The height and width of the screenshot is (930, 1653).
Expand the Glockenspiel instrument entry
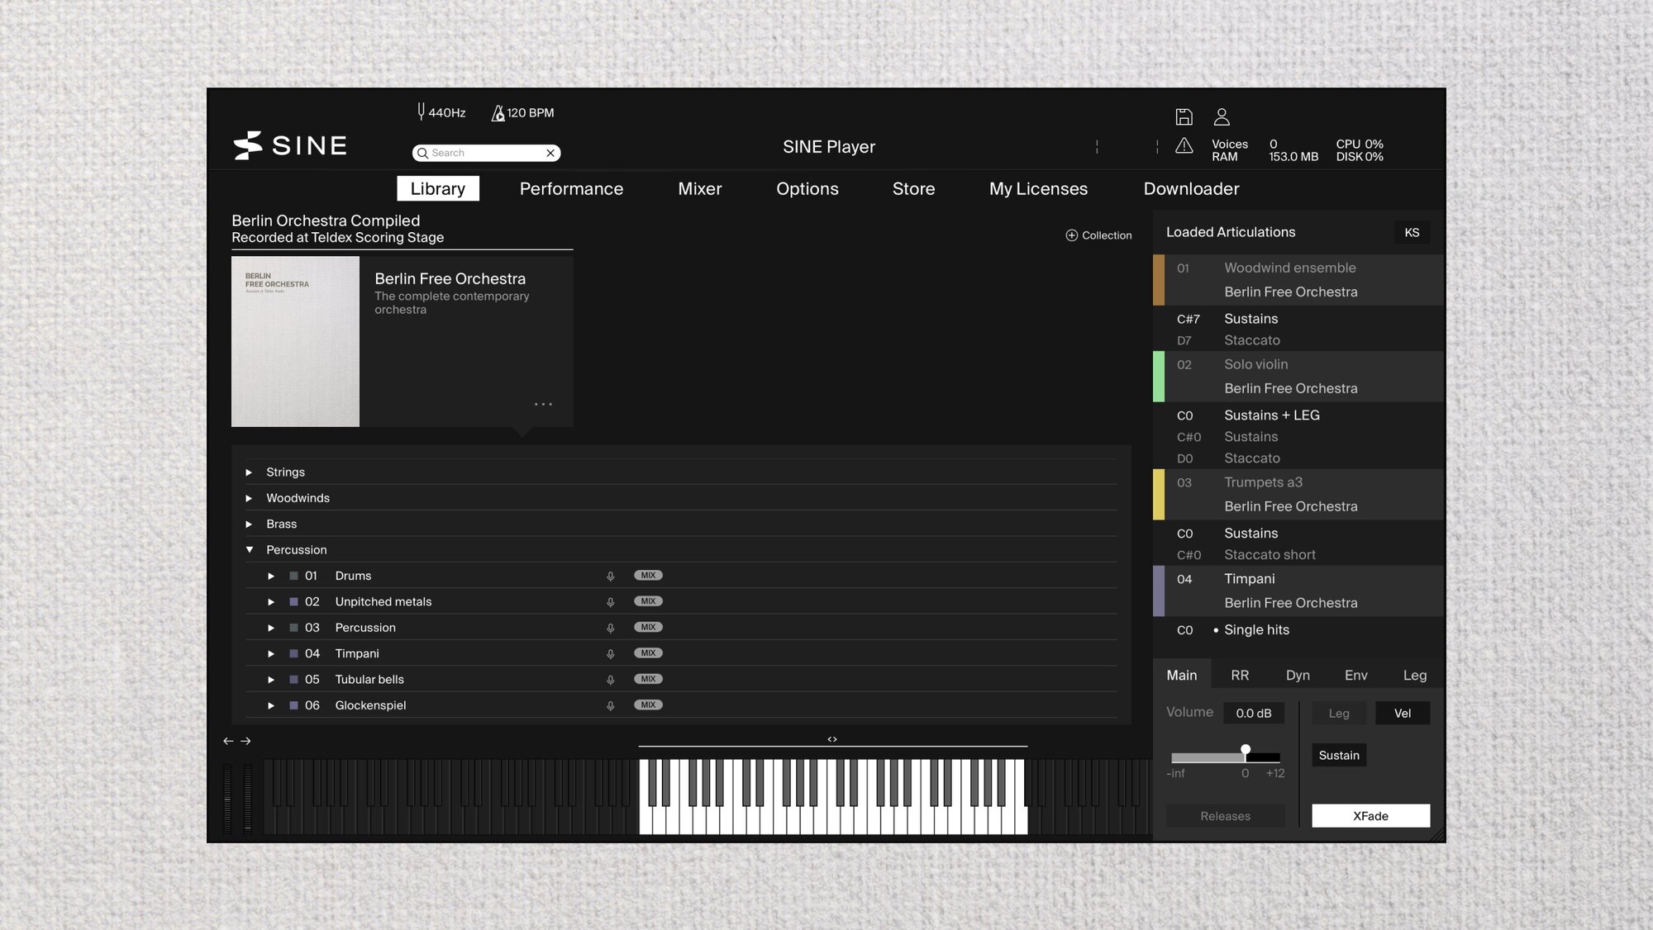coord(271,705)
